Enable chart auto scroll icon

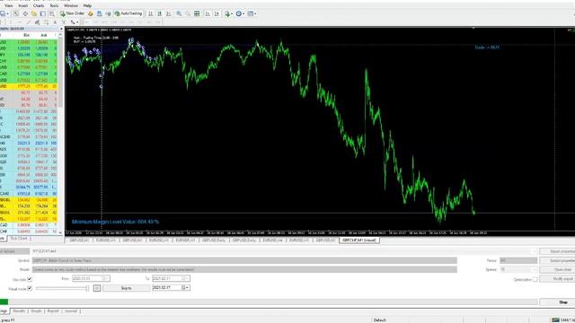[x=208, y=13]
